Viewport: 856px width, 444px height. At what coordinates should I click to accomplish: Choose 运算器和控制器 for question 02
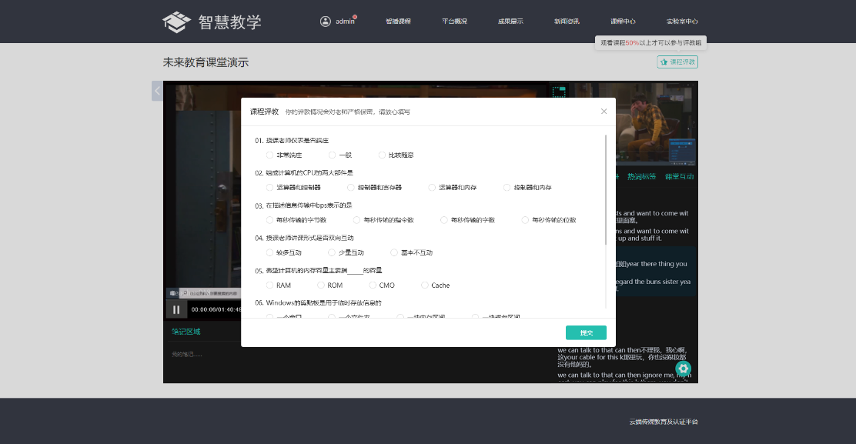click(269, 188)
